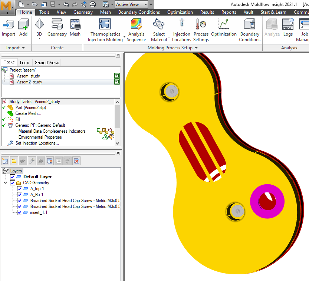This screenshot has height=281, width=309.
Task: Uncheck the A_top:1 layer checkbox
Action: [20, 189]
